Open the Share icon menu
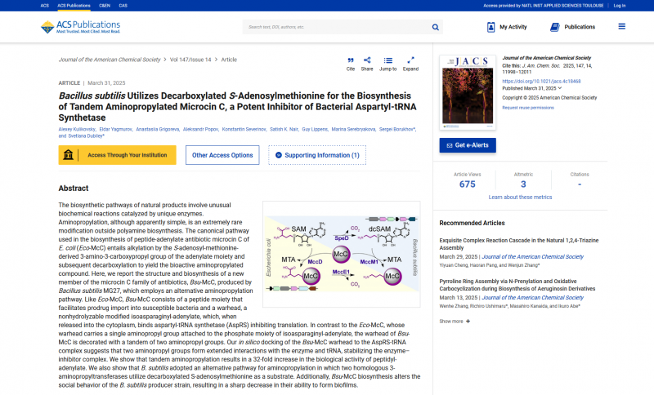 [x=367, y=60]
